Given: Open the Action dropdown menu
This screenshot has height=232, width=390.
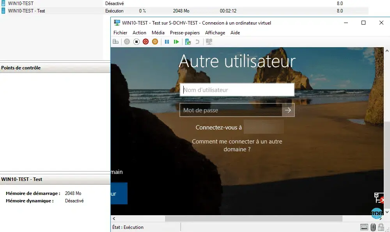Looking at the screenshot, I should click(x=139, y=33).
